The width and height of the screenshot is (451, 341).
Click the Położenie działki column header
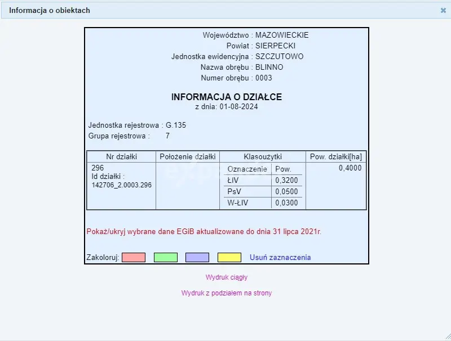[x=188, y=157]
